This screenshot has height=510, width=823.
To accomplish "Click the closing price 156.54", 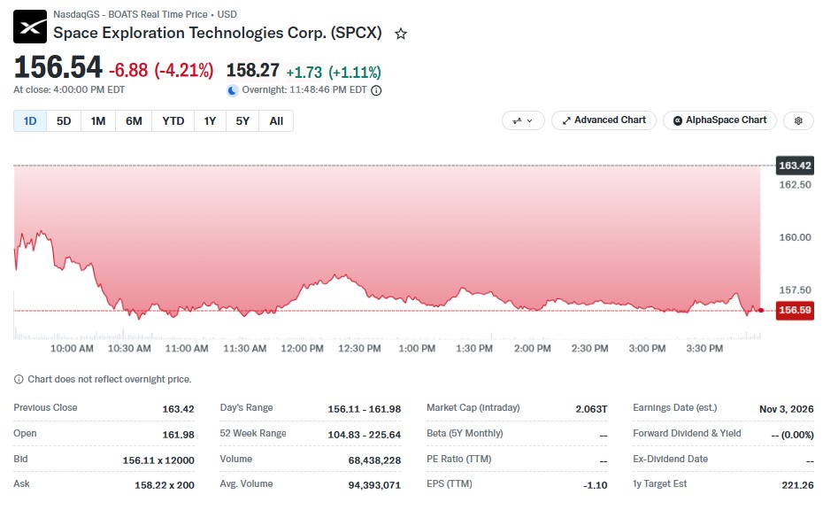I will point(58,67).
